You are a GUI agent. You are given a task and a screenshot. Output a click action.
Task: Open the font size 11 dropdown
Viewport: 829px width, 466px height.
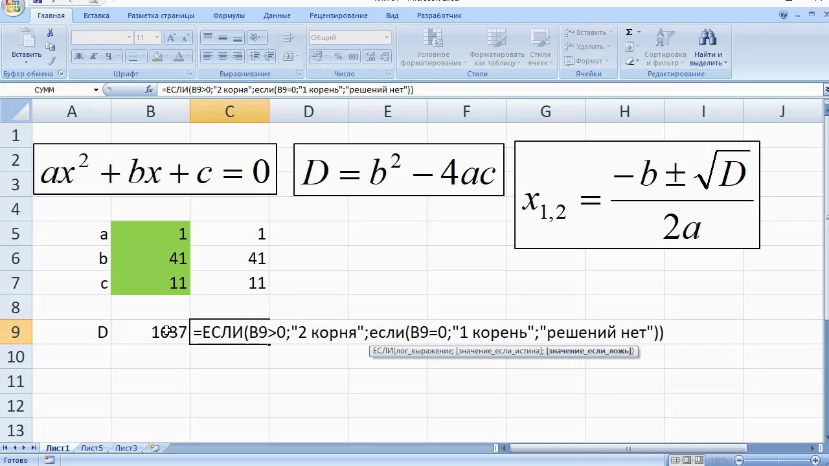click(x=157, y=38)
